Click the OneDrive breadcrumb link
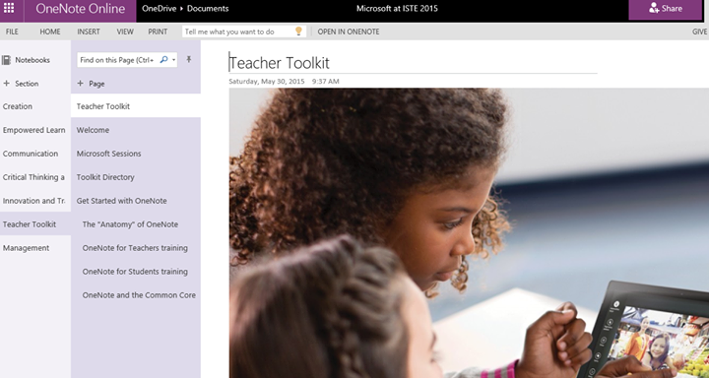 [160, 8]
